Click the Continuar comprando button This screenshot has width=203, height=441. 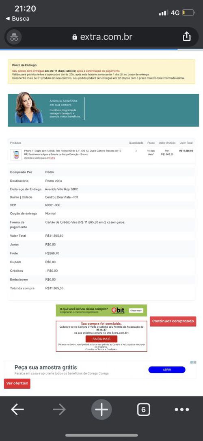tap(173, 321)
